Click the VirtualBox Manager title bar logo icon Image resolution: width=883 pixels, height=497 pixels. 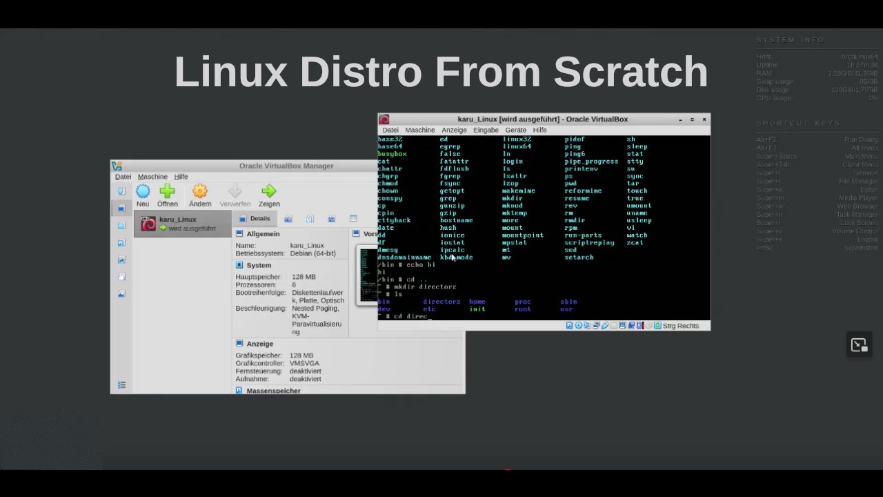pyautogui.click(x=117, y=166)
